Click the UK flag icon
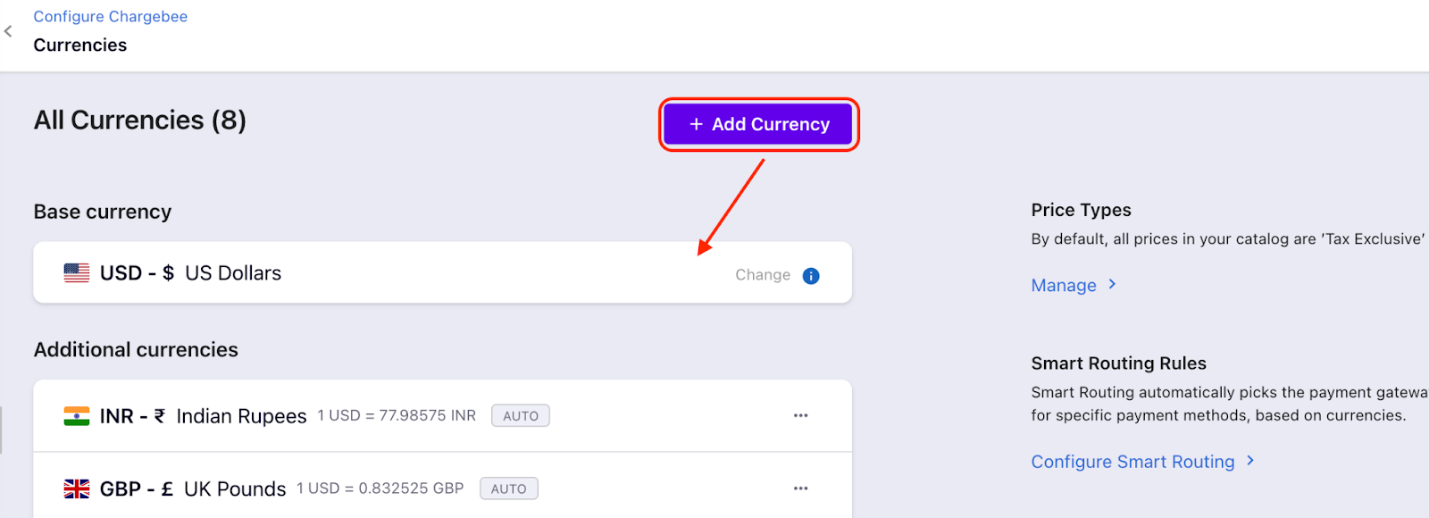 (x=77, y=489)
